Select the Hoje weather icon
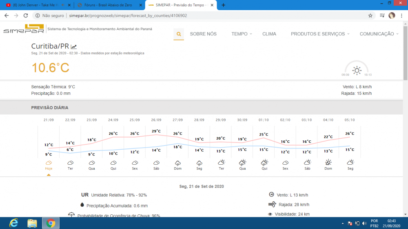Viewport: 408px width, 229px height. point(49,163)
